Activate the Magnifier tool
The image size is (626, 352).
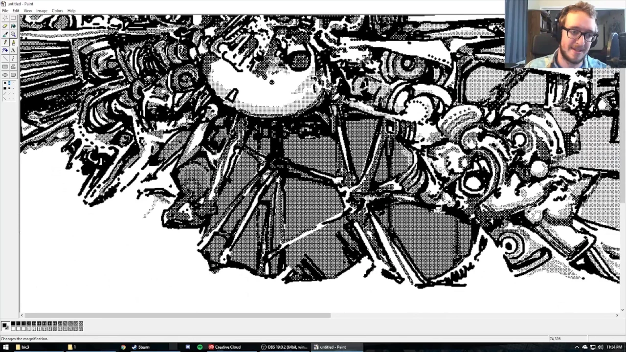(13, 34)
